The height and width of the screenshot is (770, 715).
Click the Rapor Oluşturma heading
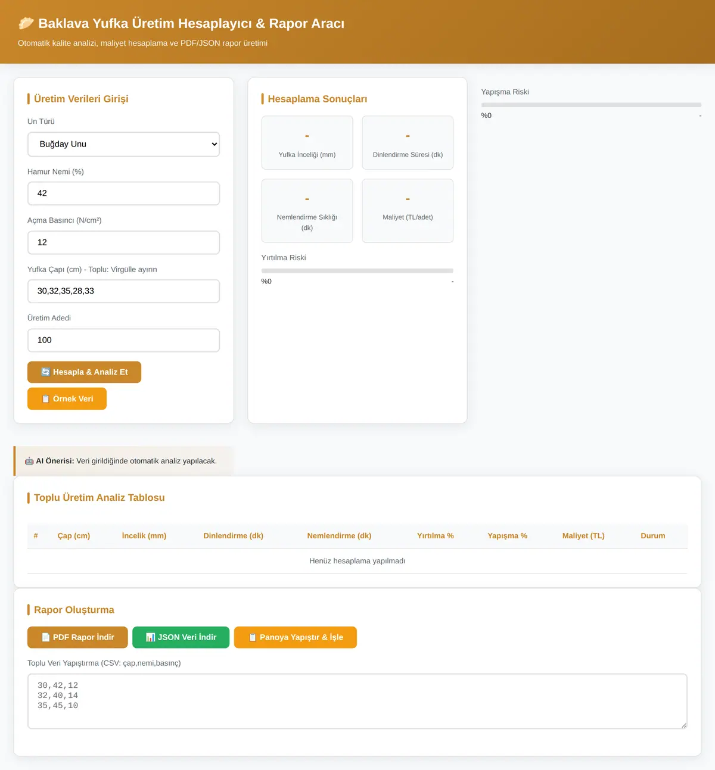coord(74,610)
